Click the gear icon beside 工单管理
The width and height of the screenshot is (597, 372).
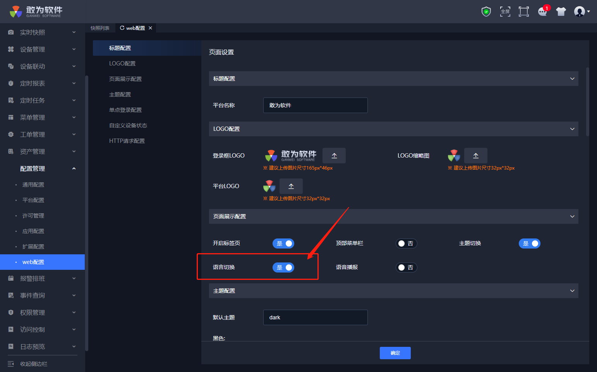pyautogui.click(x=11, y=134)
